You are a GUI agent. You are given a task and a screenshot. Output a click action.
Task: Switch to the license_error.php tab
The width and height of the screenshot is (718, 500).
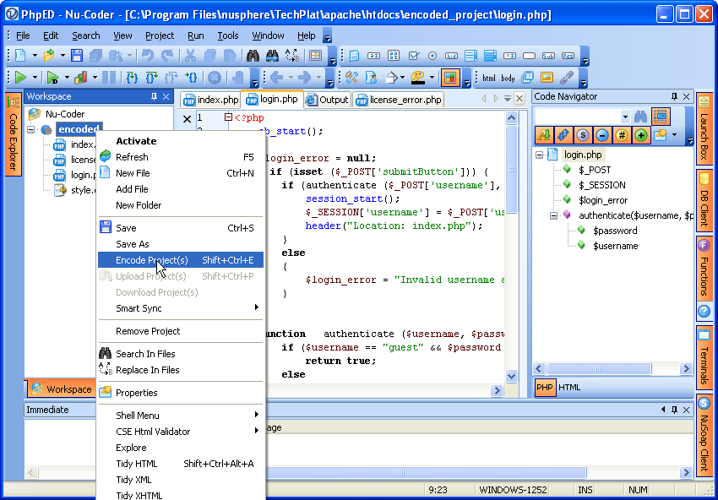tap(399, 100)
